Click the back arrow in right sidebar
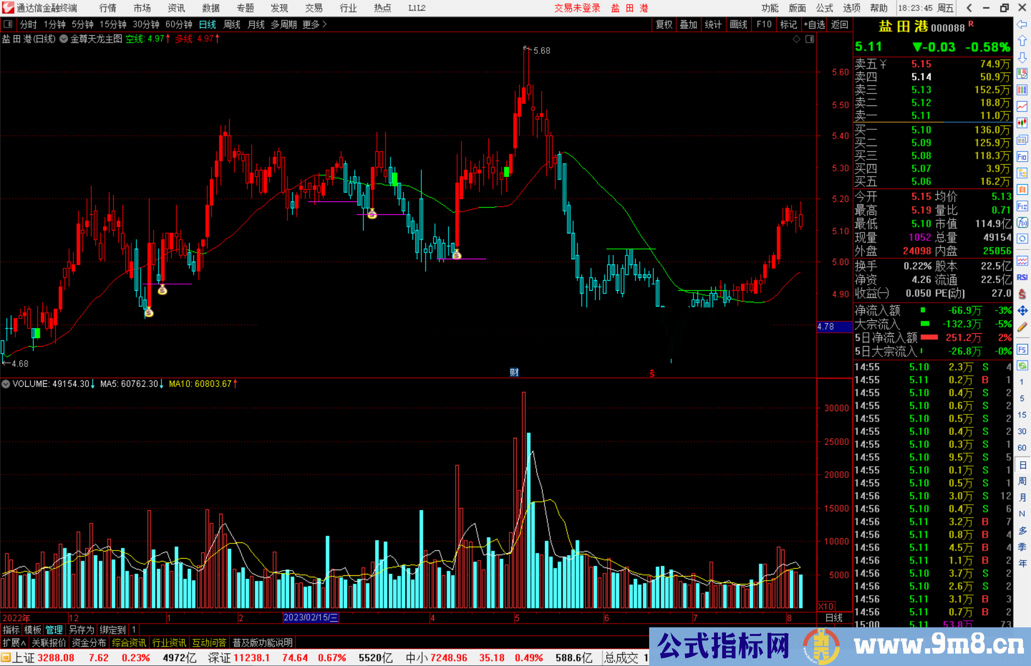 [1022, 24]
